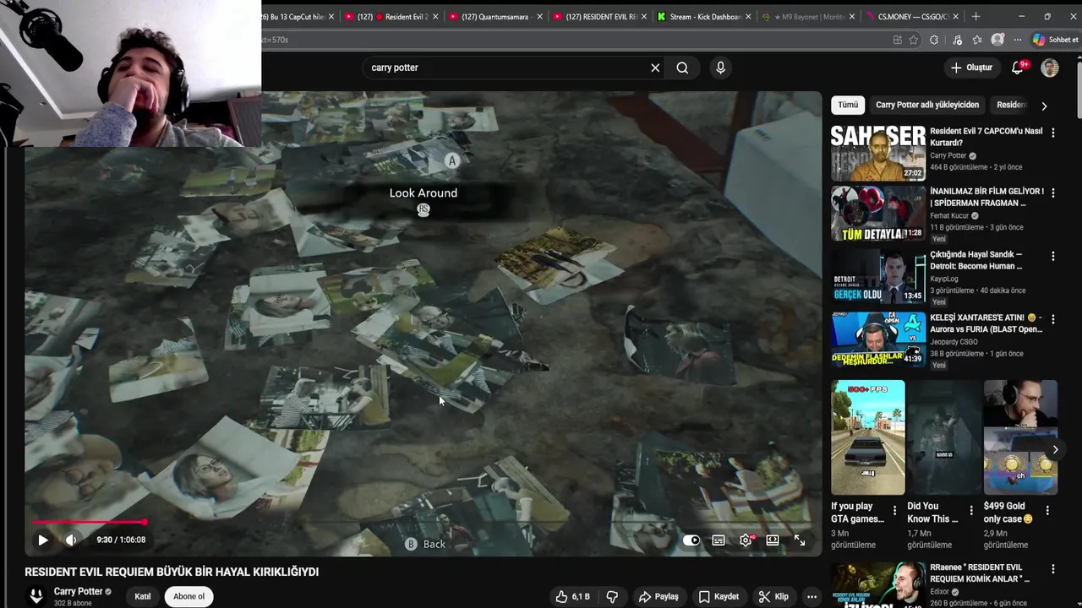Open the Detroit: Become Human video thumbnail

(878, 275)
